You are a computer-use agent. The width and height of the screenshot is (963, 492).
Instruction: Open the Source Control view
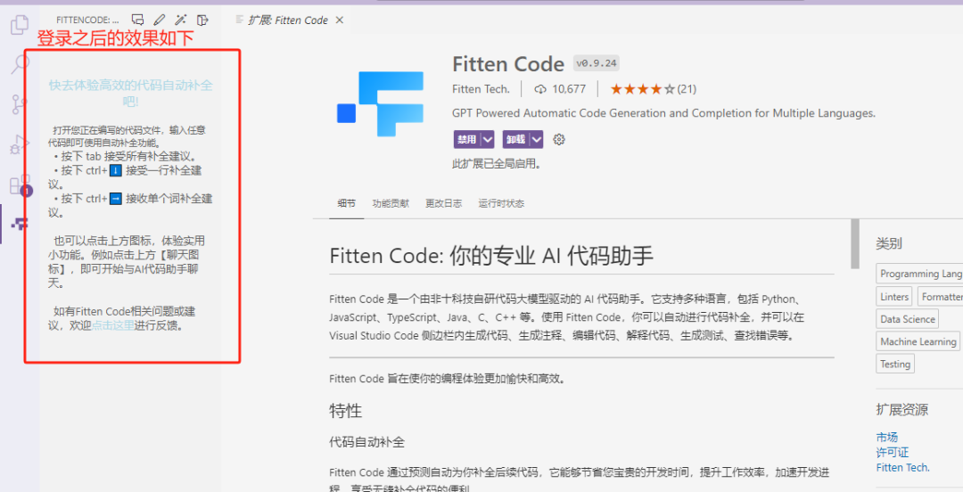point(20,104)
